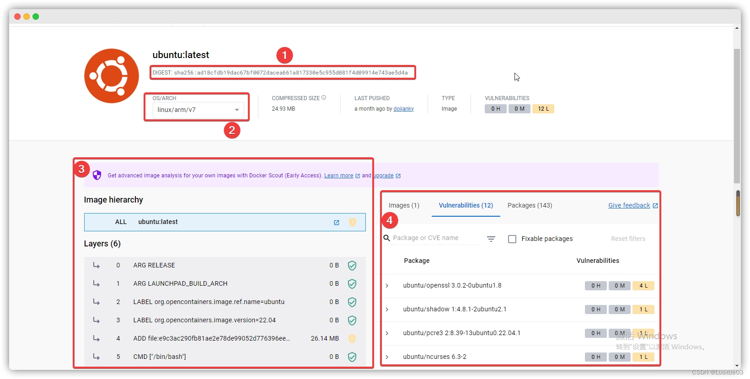Click ubuntu/openssl 3.0.2-0ubuntu1.8 package name
Viewport: 750px width, 379px height.
452,286
